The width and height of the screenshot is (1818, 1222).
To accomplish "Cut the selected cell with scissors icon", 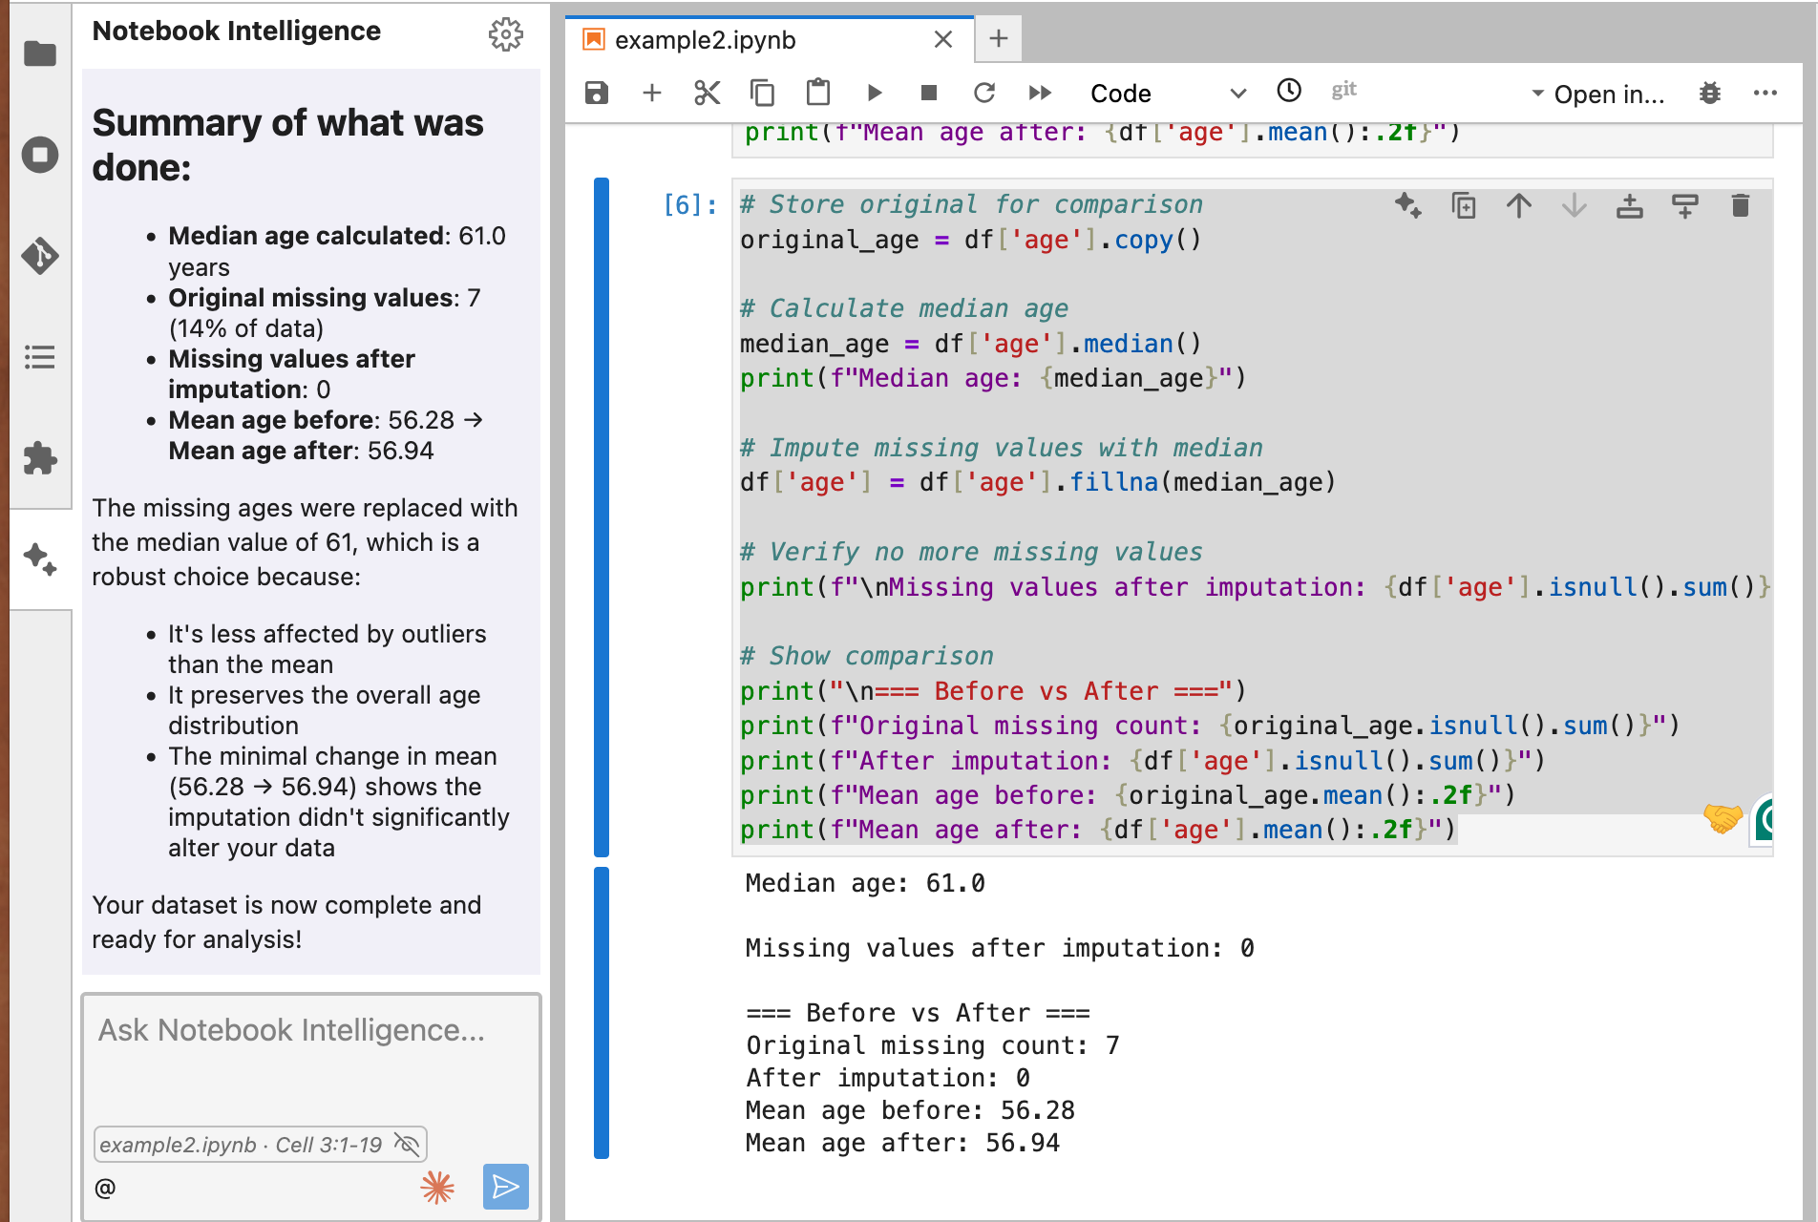I will tap(707, 93).
